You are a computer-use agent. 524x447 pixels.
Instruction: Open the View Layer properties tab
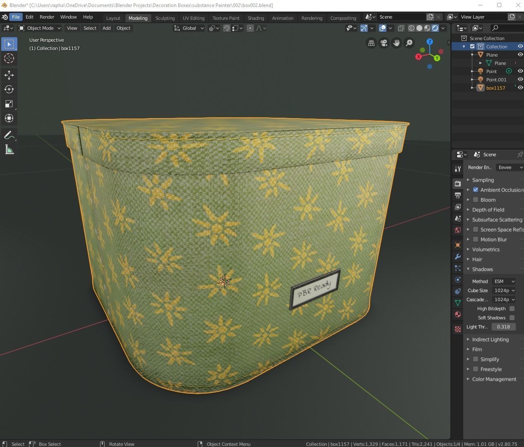tap(457, 207)
